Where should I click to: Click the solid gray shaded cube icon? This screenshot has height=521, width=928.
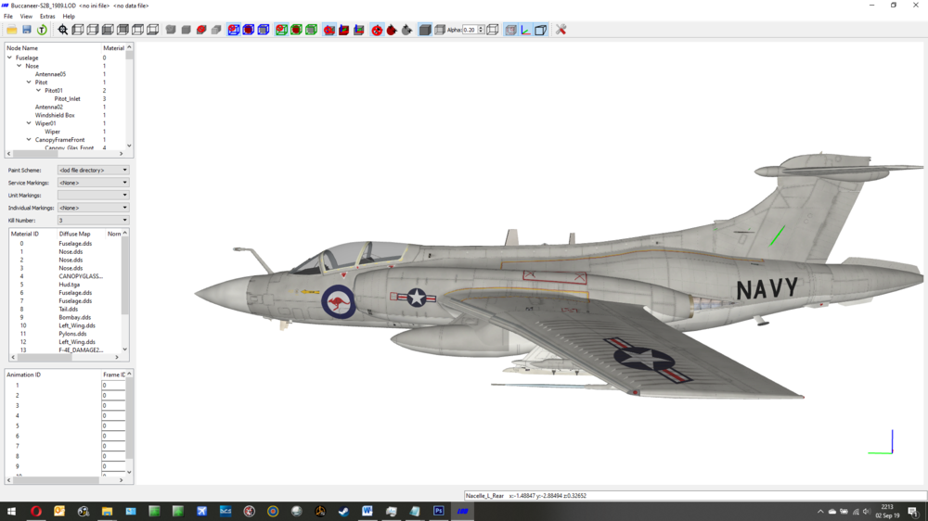(x=425, y=30)
